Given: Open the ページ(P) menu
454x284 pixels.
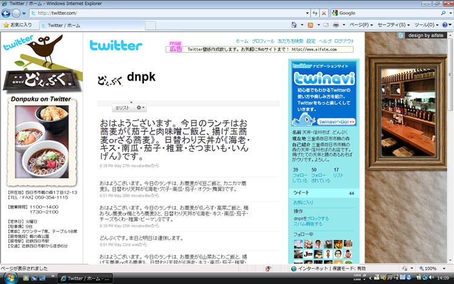Looking at the screenshot, I should [361, 25].
